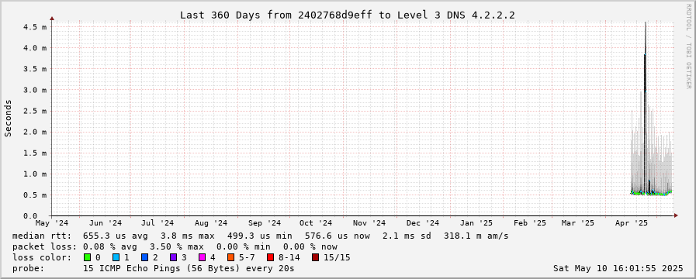Image resolution: width=696 pixels, height=279 pixels.
Task: Click the Oct '24 x-axis label
Action: [316, 223]
